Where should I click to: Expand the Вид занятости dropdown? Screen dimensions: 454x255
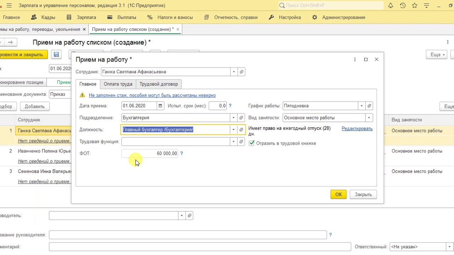pyautogui.click(x=369, y=118)
